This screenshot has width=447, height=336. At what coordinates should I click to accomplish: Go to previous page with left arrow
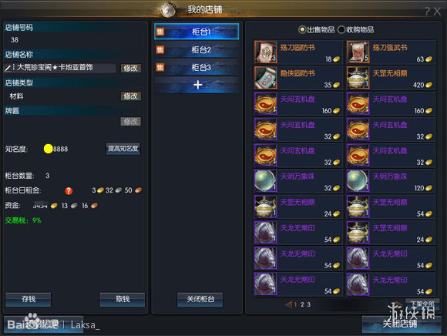tap(288, 304)
